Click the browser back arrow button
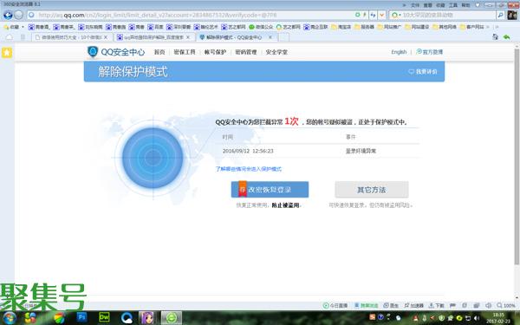 8,15
